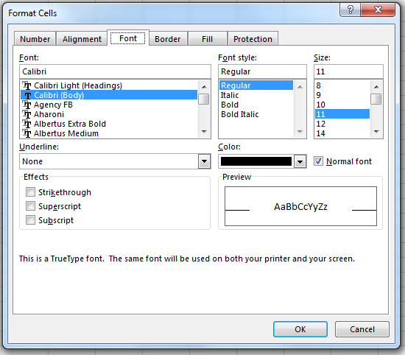This screenshot has width=405, height=355.
Task: Choose font size 9
Action: pos(342,95)
